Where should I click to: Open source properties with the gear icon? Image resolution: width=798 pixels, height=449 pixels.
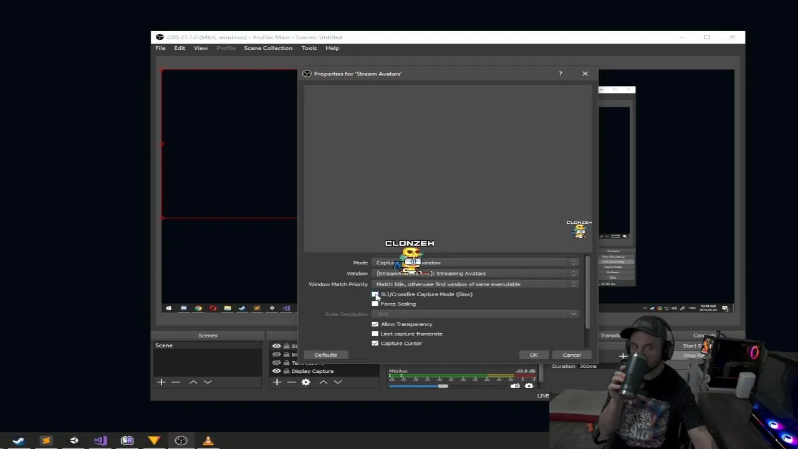(x=305, y=382)
